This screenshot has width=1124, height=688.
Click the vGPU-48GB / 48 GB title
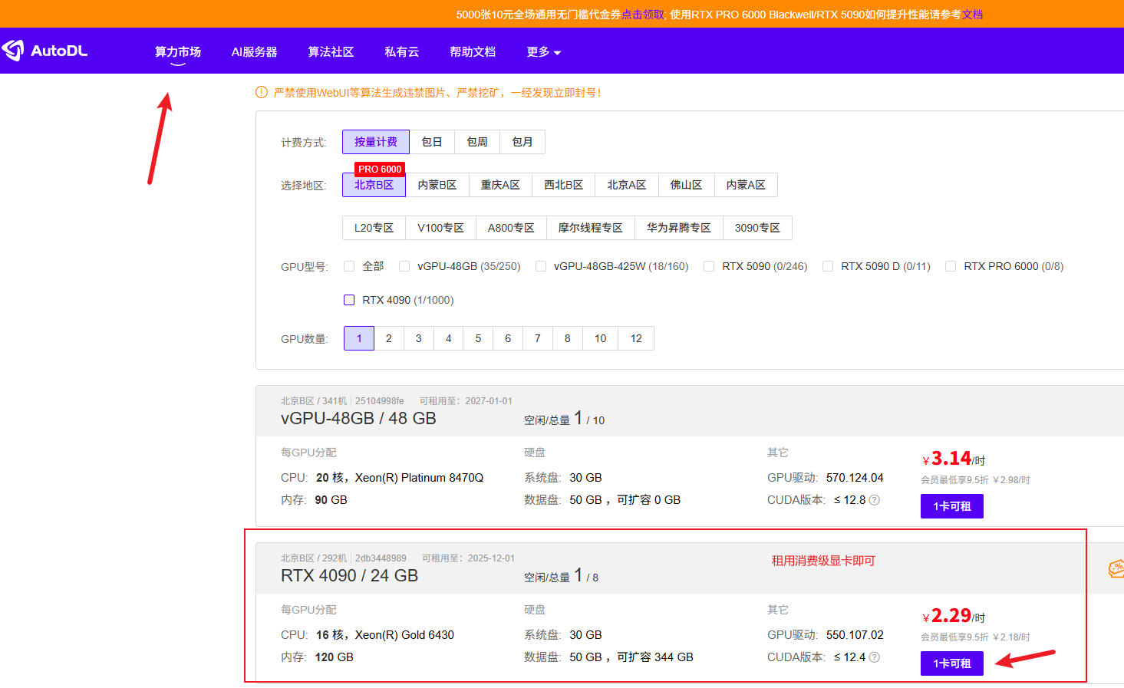tap(358, 419)
